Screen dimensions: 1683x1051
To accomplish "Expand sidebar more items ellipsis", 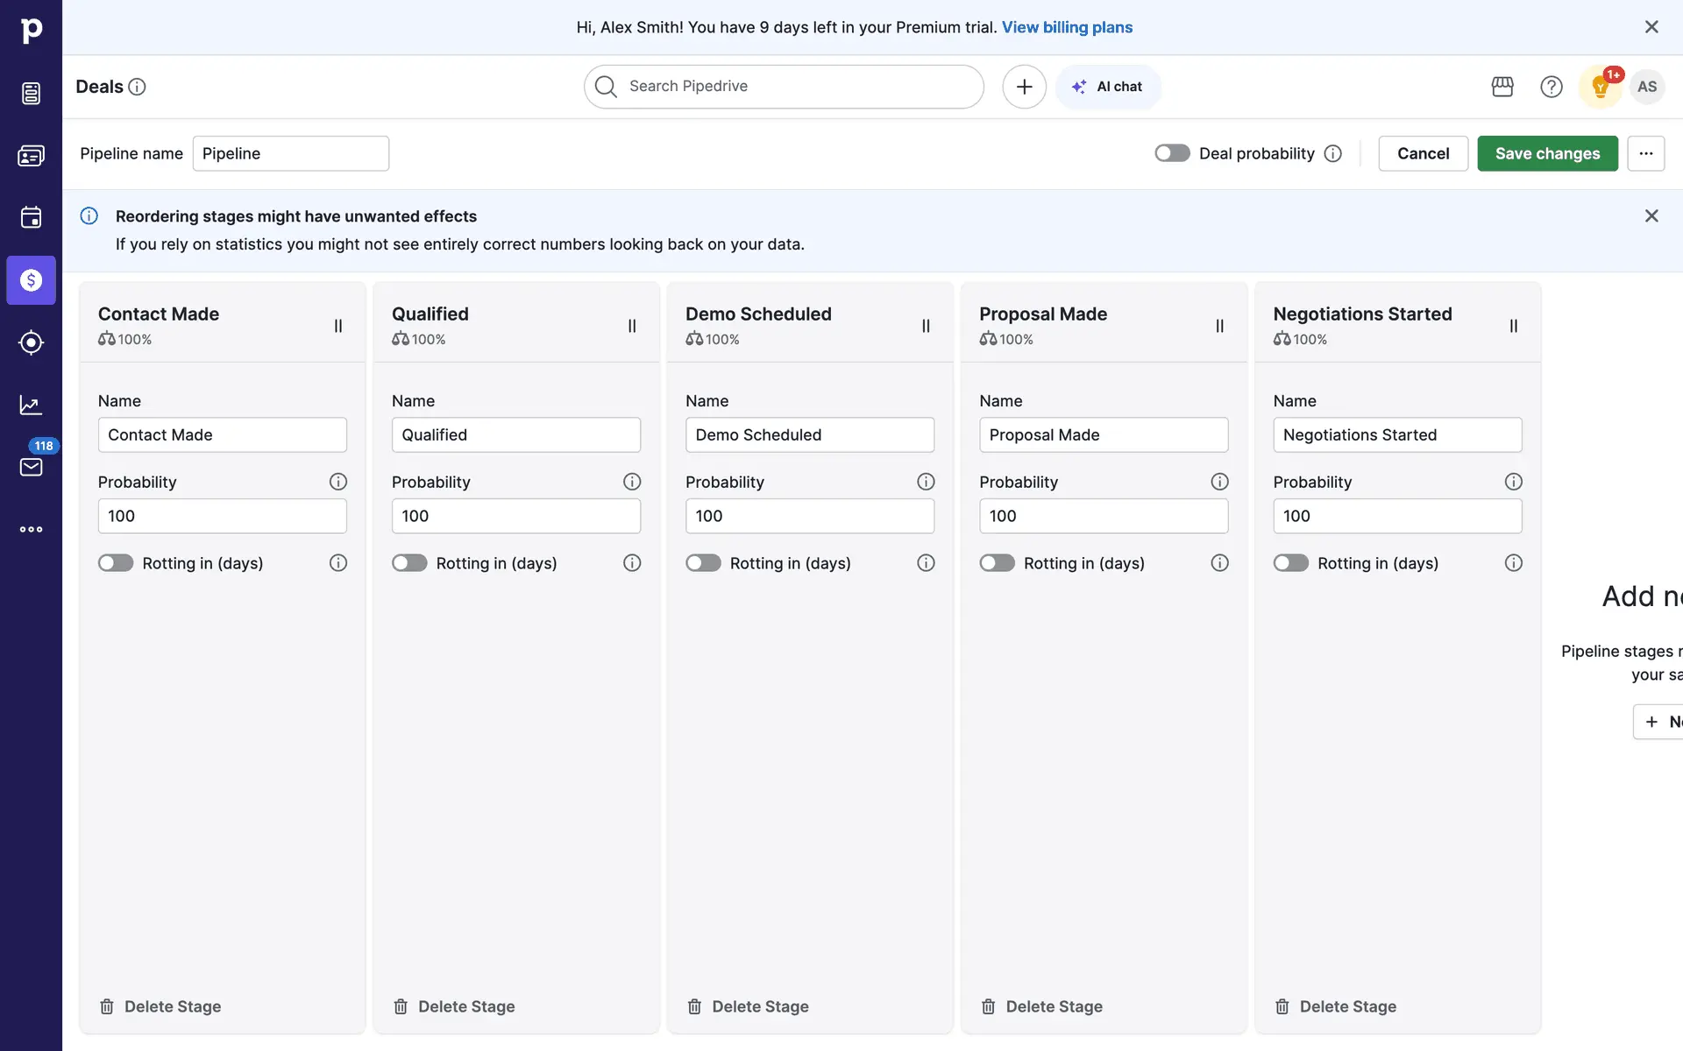I will 31,529.
